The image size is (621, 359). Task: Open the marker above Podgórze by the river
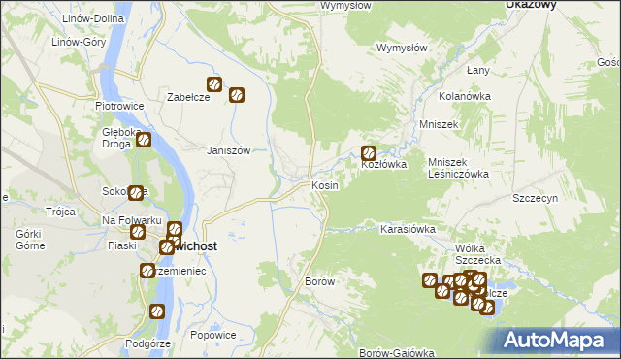(x=157, y=311)
